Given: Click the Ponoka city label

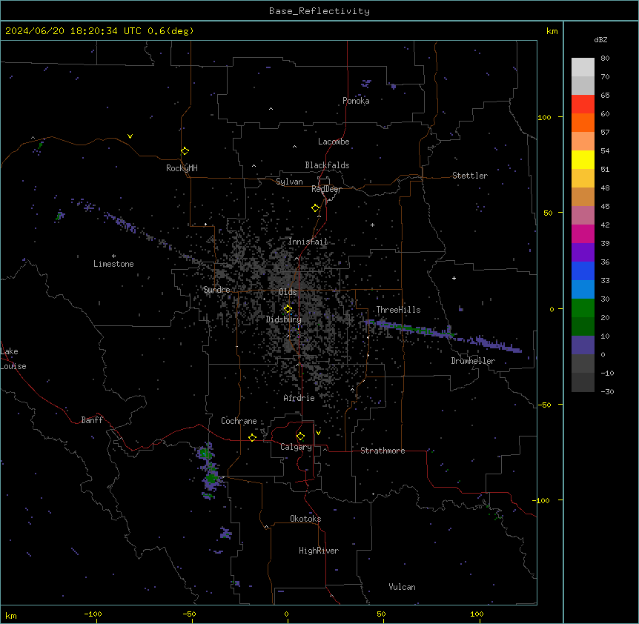Looking at the screenshot, I should [356, 101].
